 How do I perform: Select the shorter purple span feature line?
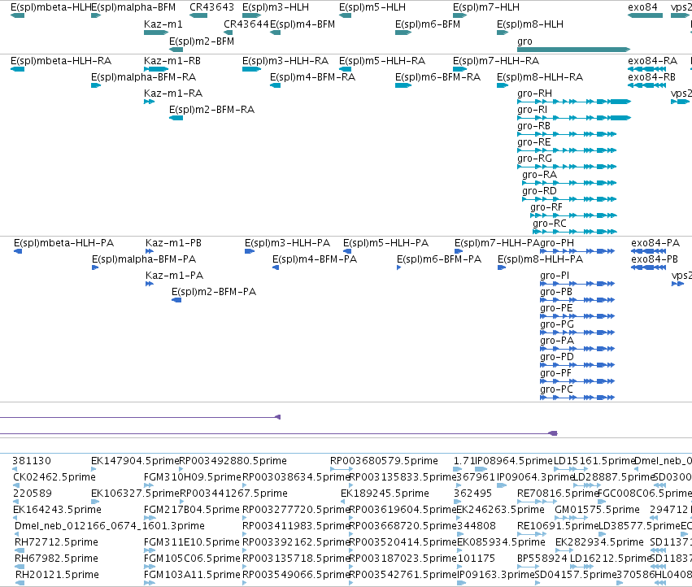pos(141,417)
